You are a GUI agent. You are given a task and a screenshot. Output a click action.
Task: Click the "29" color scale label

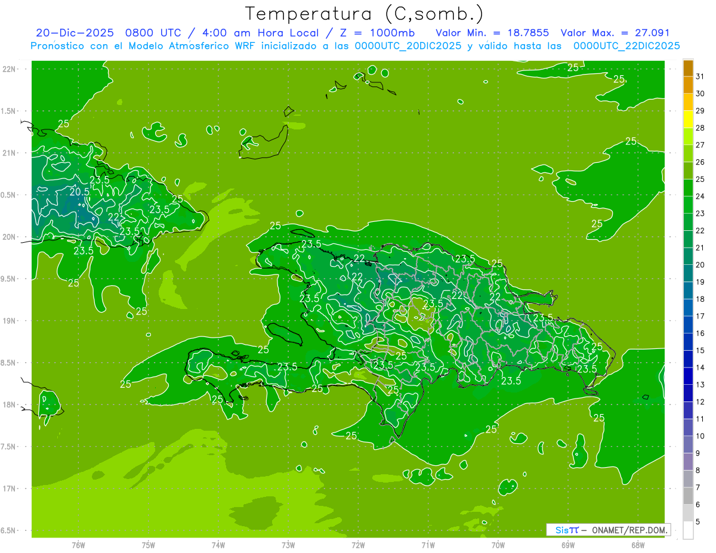700,111
